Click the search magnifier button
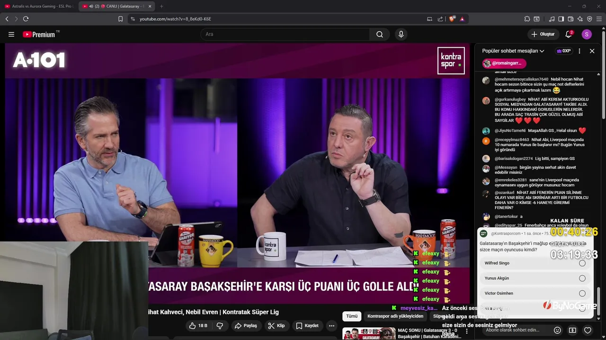Image resolution: width=606 pixels, height=340 pixels. pos(380,34)
